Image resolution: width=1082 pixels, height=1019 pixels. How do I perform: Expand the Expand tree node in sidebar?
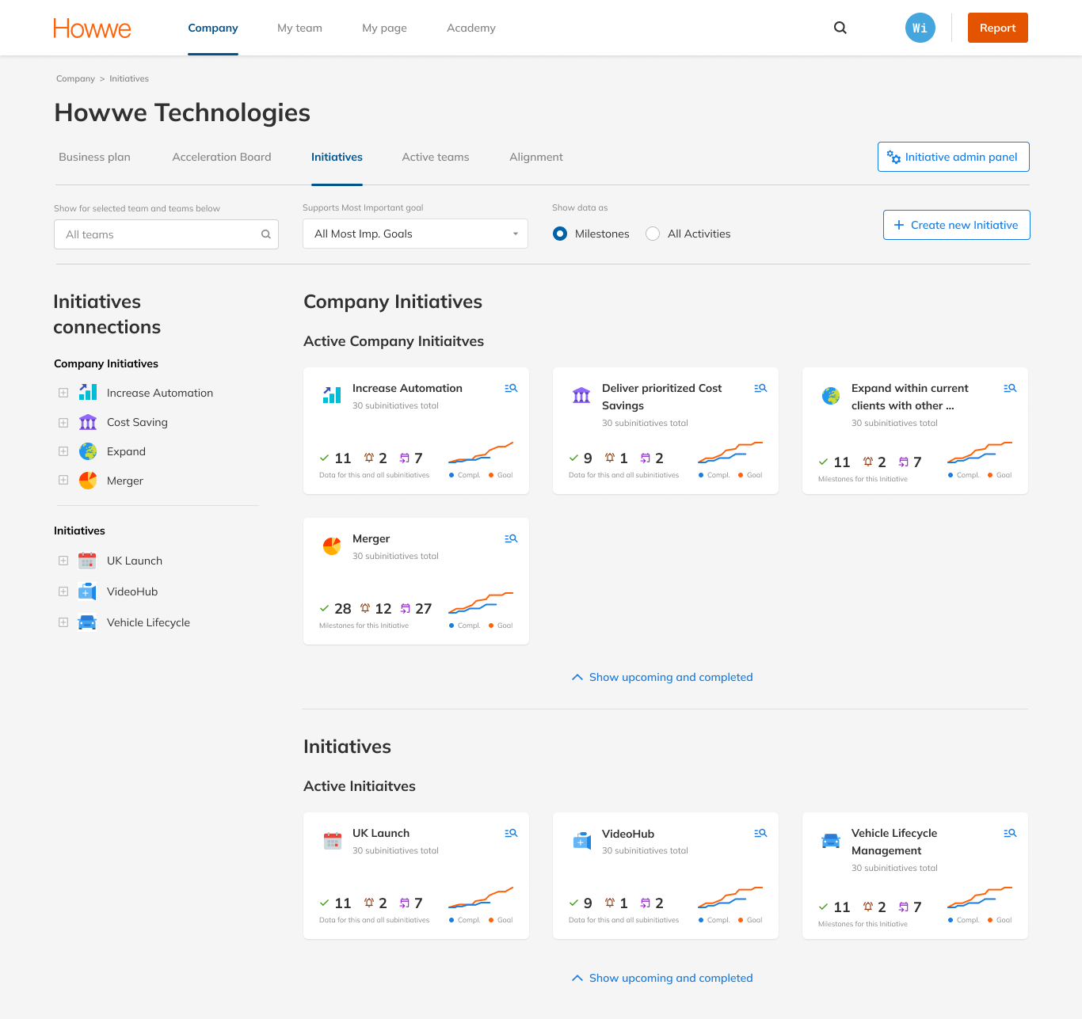[63, 451]
